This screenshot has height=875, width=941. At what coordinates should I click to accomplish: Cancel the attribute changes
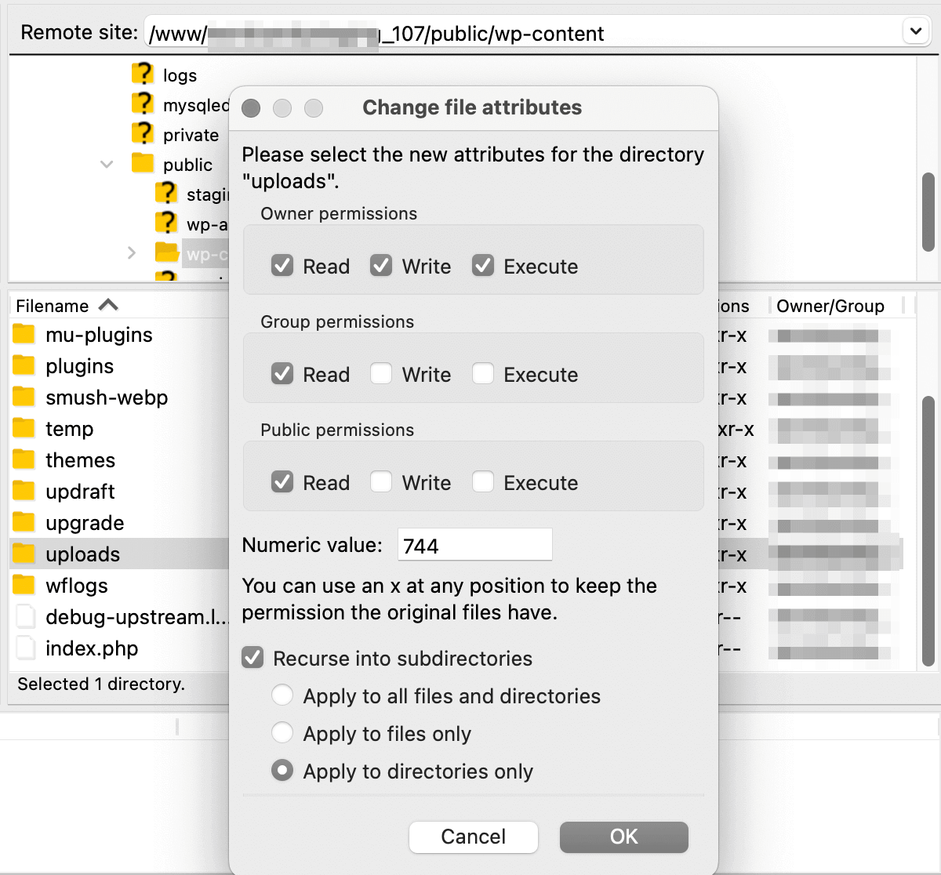[473, 837]
